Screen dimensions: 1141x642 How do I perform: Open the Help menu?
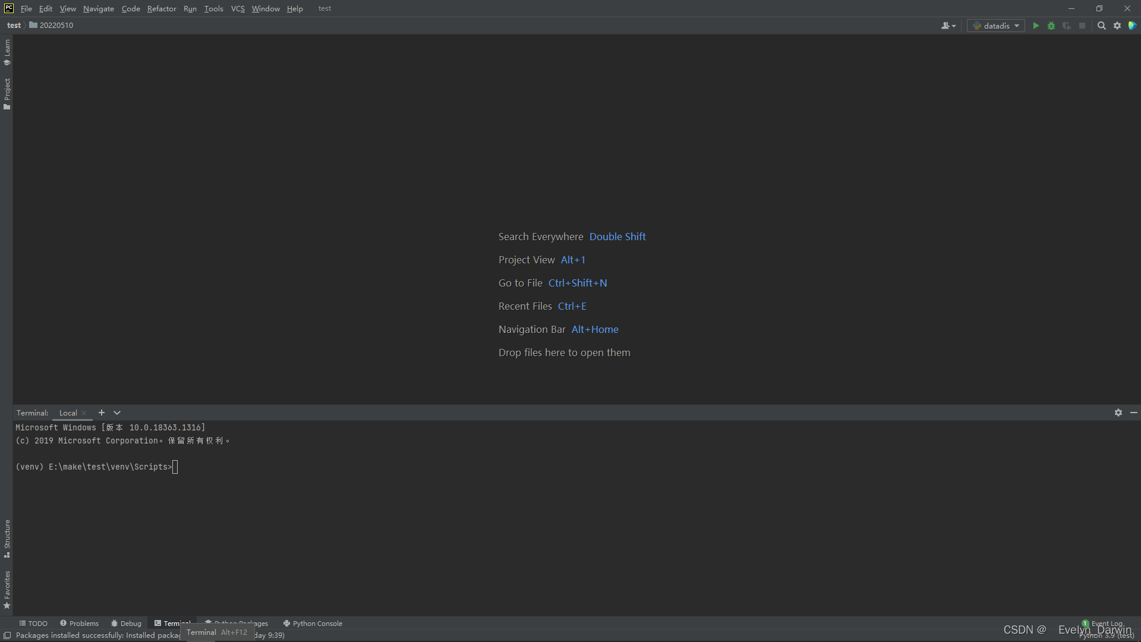pos(295,8)
